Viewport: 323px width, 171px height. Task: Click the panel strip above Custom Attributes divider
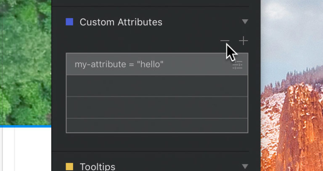pyautogui.click(x=156, y=3)
